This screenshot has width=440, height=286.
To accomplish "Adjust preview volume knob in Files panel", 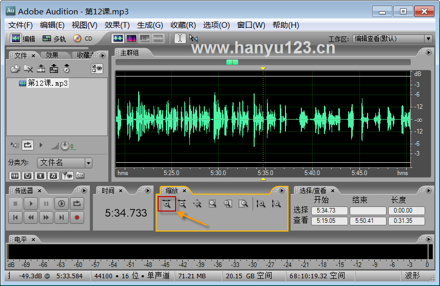I will click(65, 146).
